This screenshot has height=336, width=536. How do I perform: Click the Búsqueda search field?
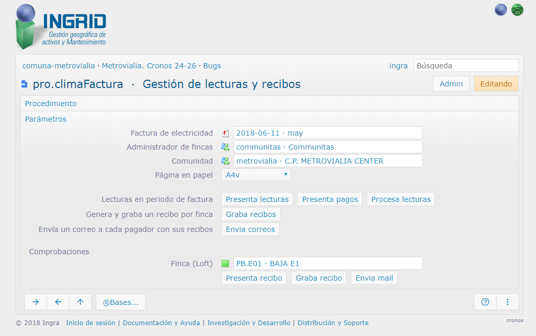coord(466,66)
